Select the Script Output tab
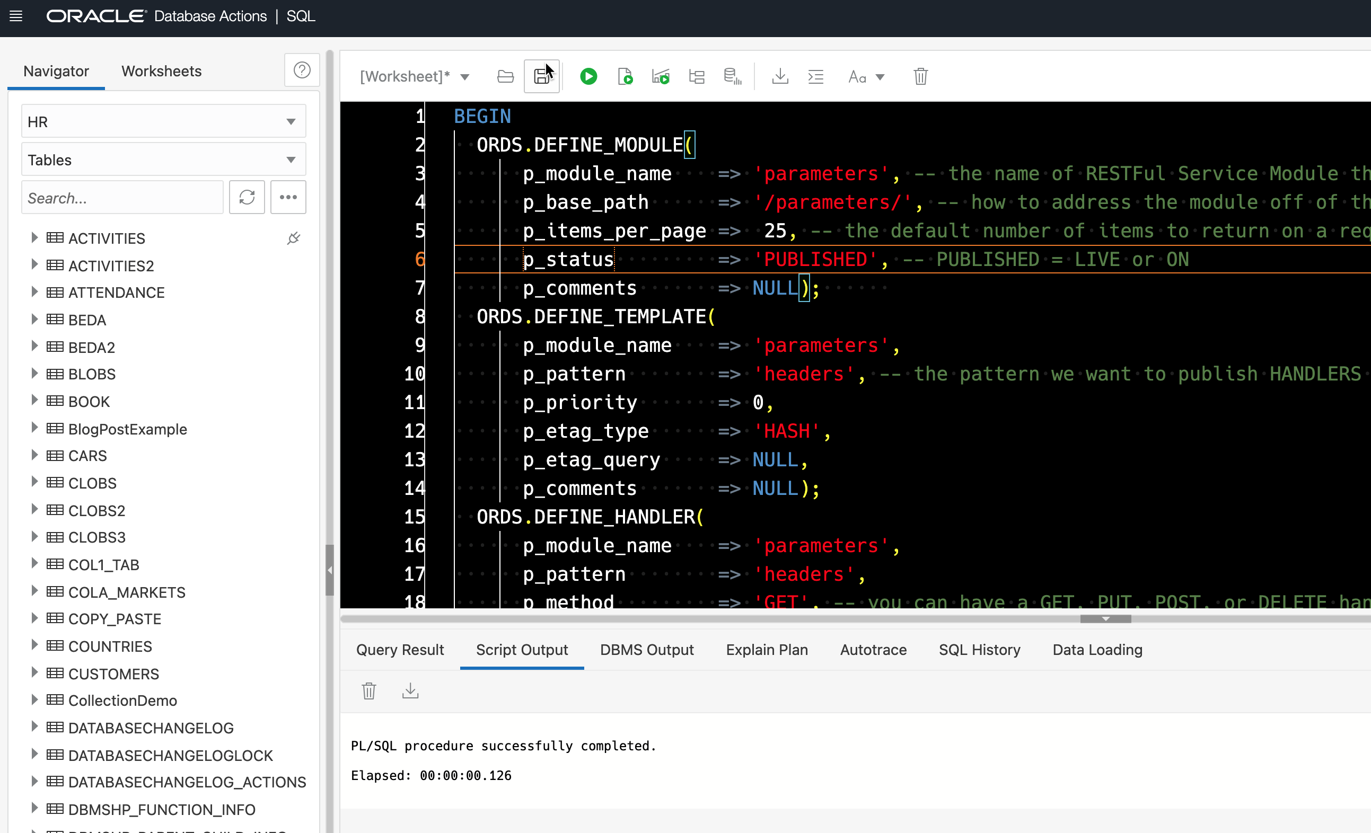Image resolution: width=1371 pixels, height=833 pixels. click(x=522, y=650)
